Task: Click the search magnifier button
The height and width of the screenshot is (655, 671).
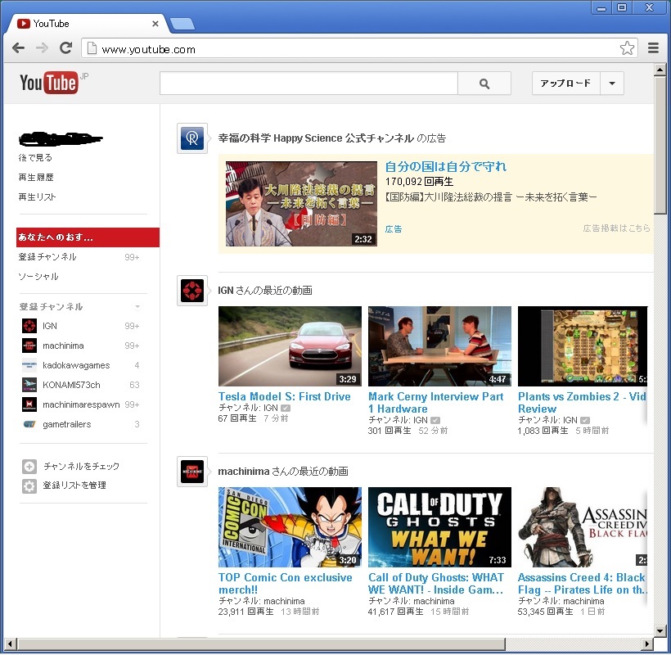Action: click(x=484, y=84)
